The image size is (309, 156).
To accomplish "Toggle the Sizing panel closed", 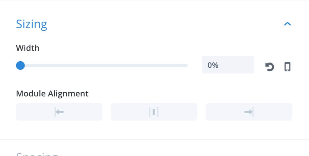I will coord(287,24).
